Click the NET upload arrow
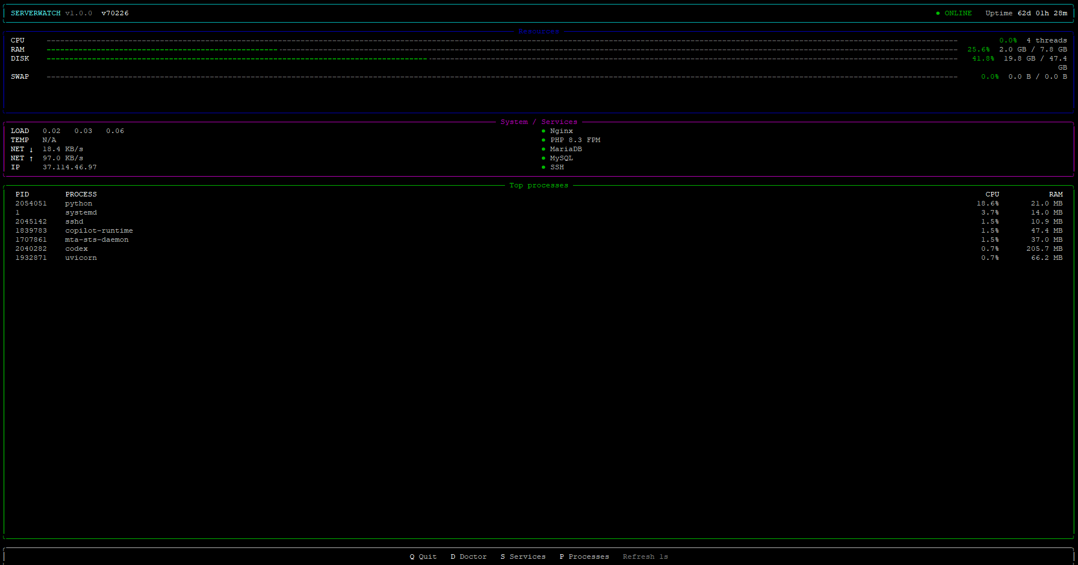This screenshot has height=565, width=1078. point(31,159)
